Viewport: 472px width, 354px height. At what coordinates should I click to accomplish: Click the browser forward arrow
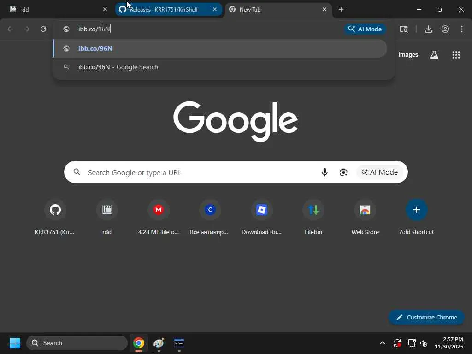pos(27,29)
